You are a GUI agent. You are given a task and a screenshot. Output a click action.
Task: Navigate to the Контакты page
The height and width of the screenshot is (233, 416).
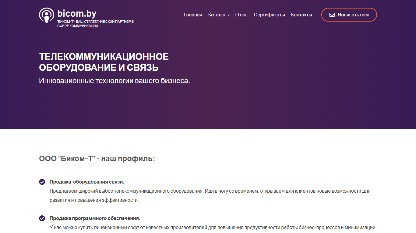coord(301,15)
